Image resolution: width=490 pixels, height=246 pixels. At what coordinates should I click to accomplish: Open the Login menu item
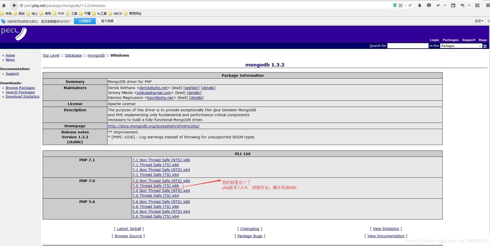434,40
